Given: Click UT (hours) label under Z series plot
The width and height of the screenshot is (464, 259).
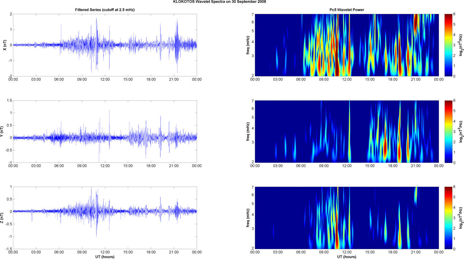Looking at the screenshot, I should click(105, 257).
